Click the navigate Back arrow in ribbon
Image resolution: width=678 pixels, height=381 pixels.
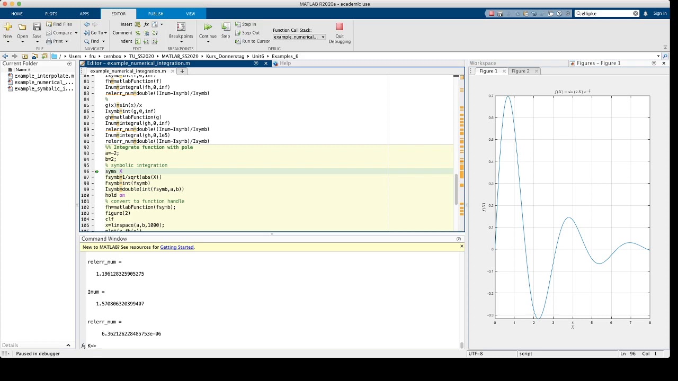click(87, 24)
